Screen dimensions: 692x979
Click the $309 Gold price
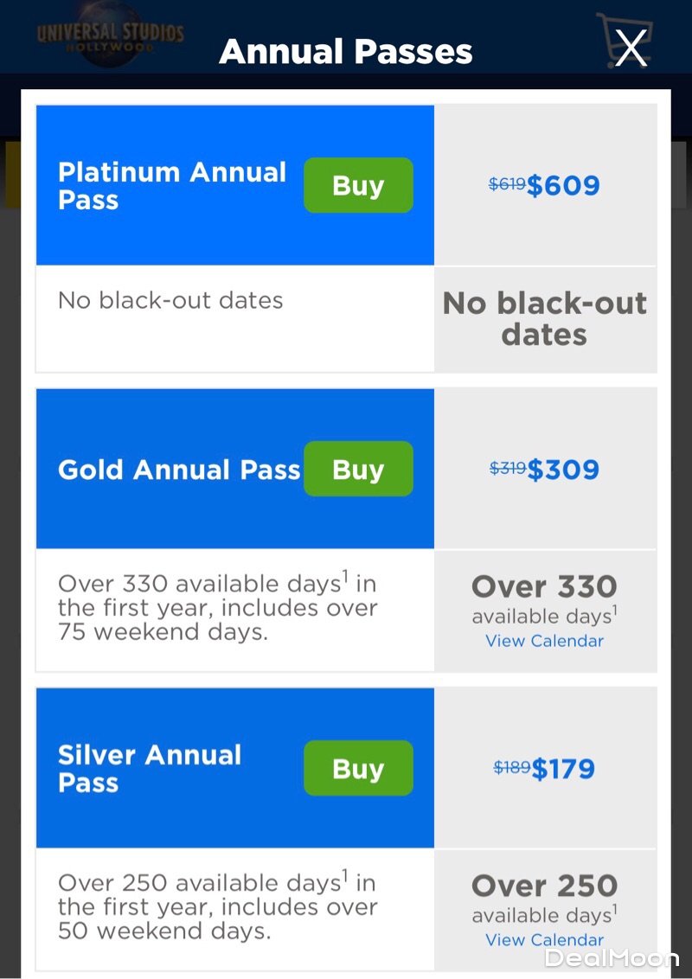tap(563, 470)
